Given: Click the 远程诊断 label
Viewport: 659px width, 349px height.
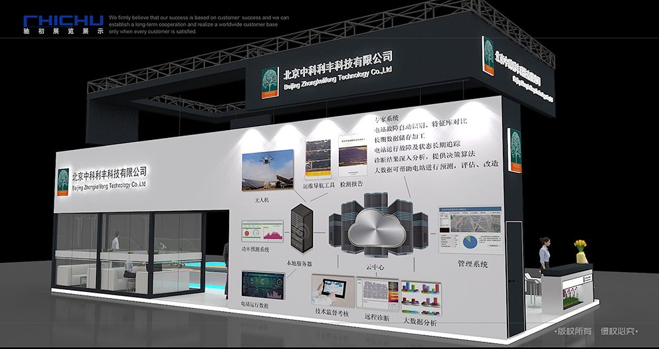Looking at the screenshot, I should pyautogui.click(x=377, y=318).
